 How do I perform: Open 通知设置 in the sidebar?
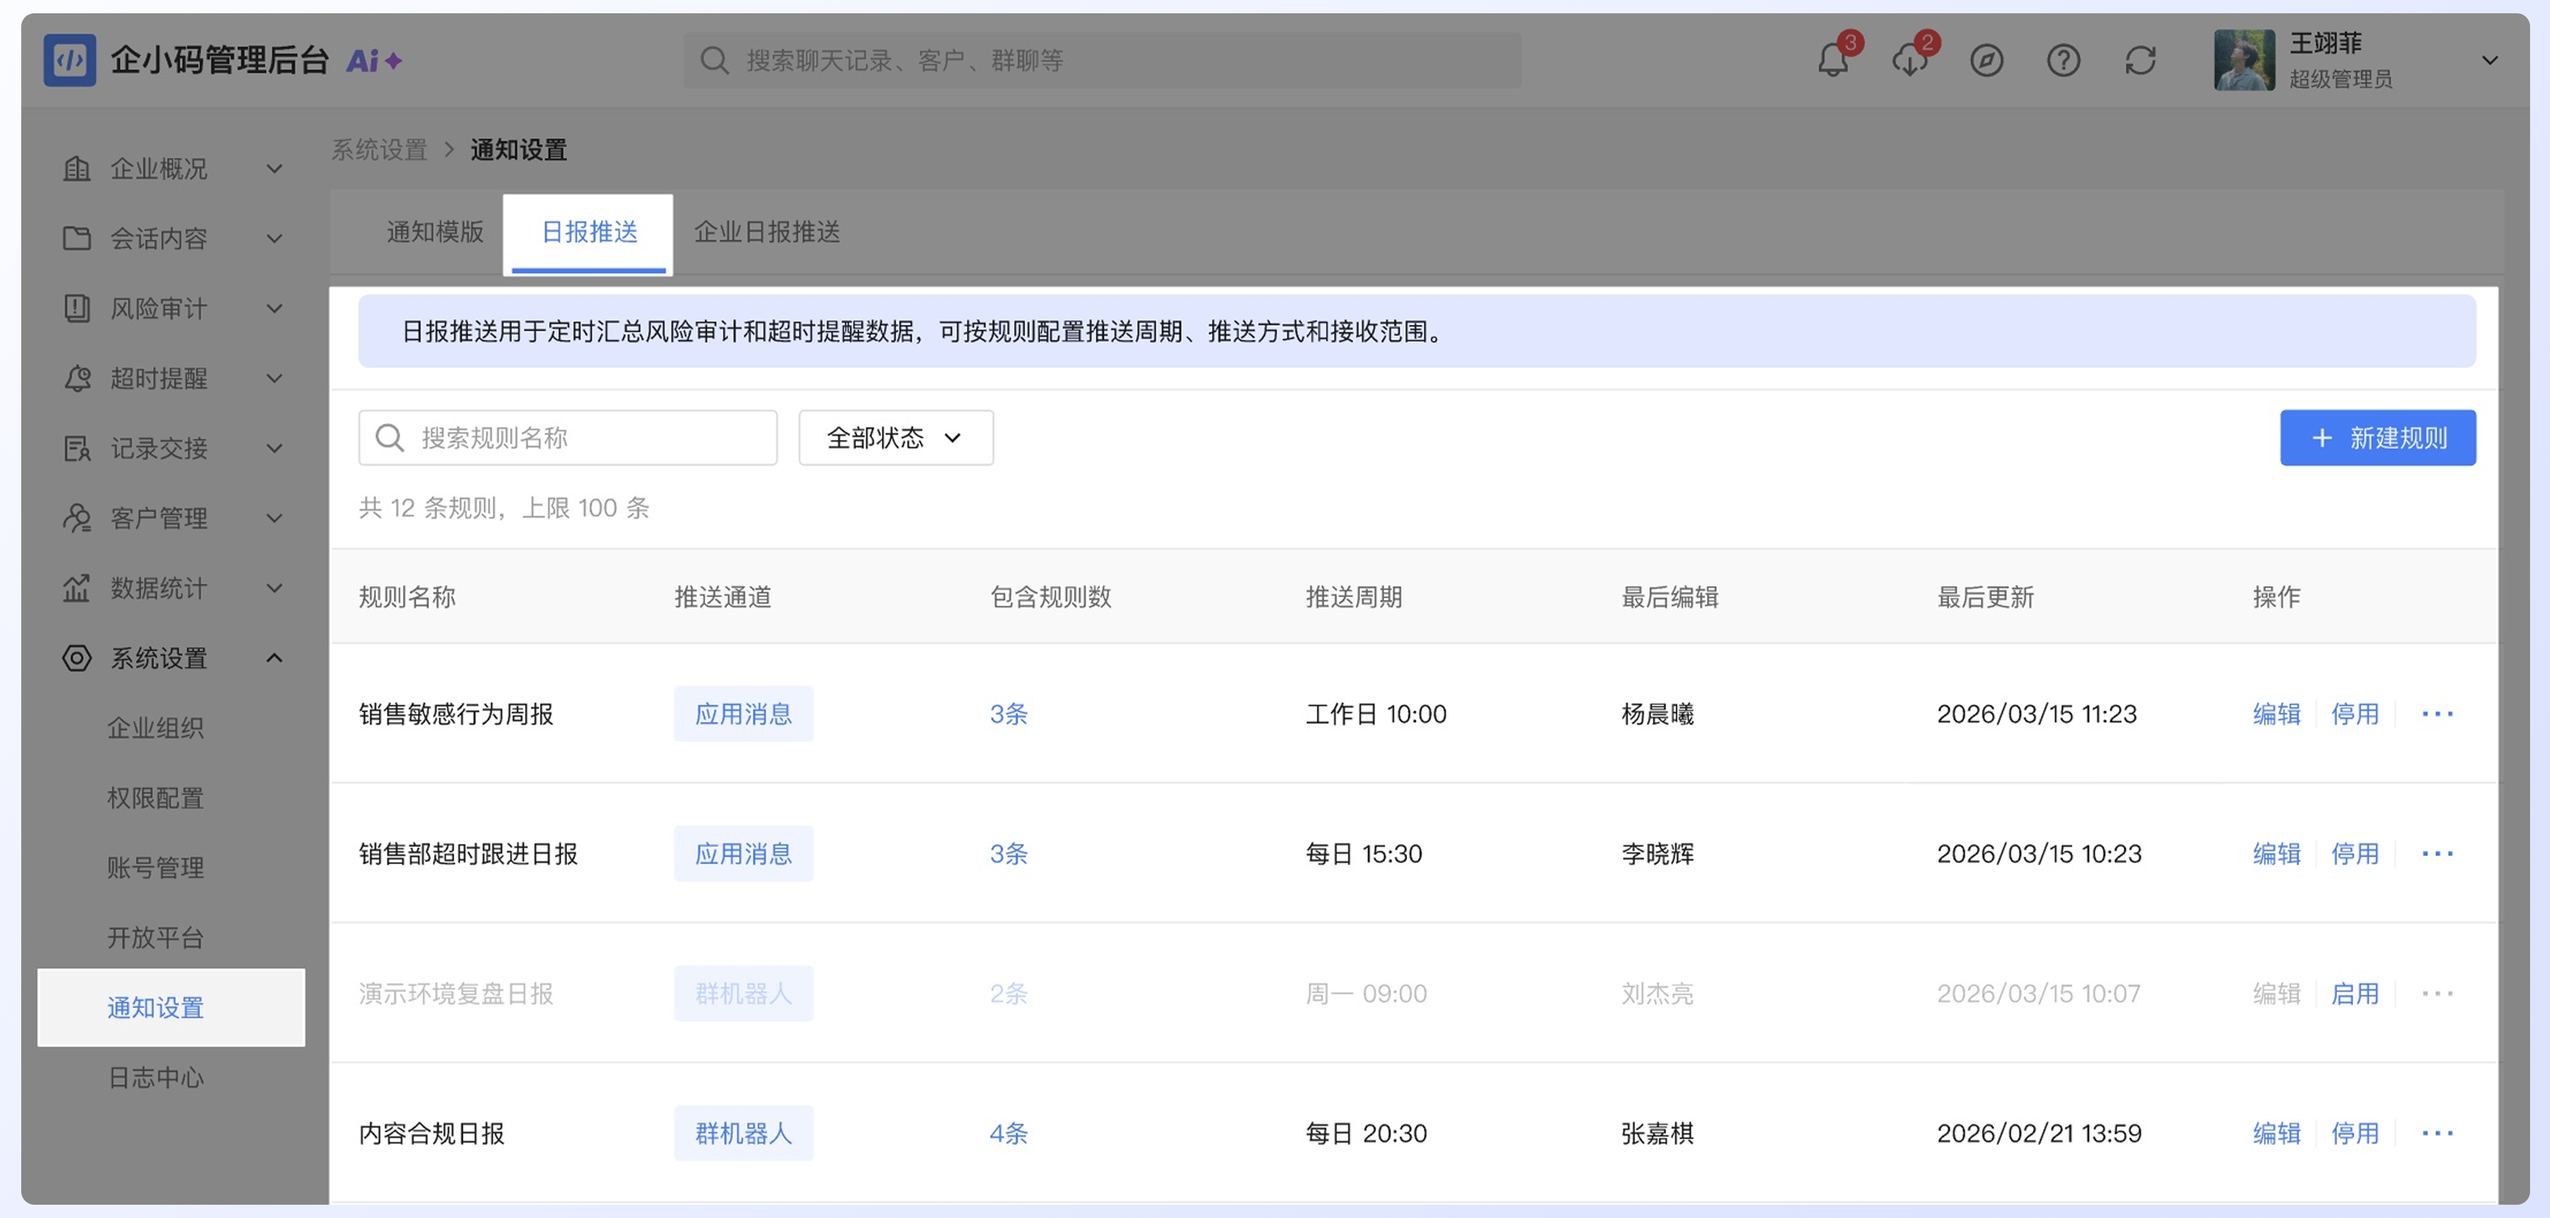(x=171, y=1007)
